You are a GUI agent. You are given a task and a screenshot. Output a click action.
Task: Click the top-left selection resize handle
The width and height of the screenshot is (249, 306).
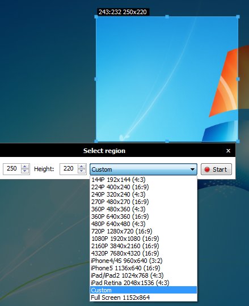coord(96,17)
